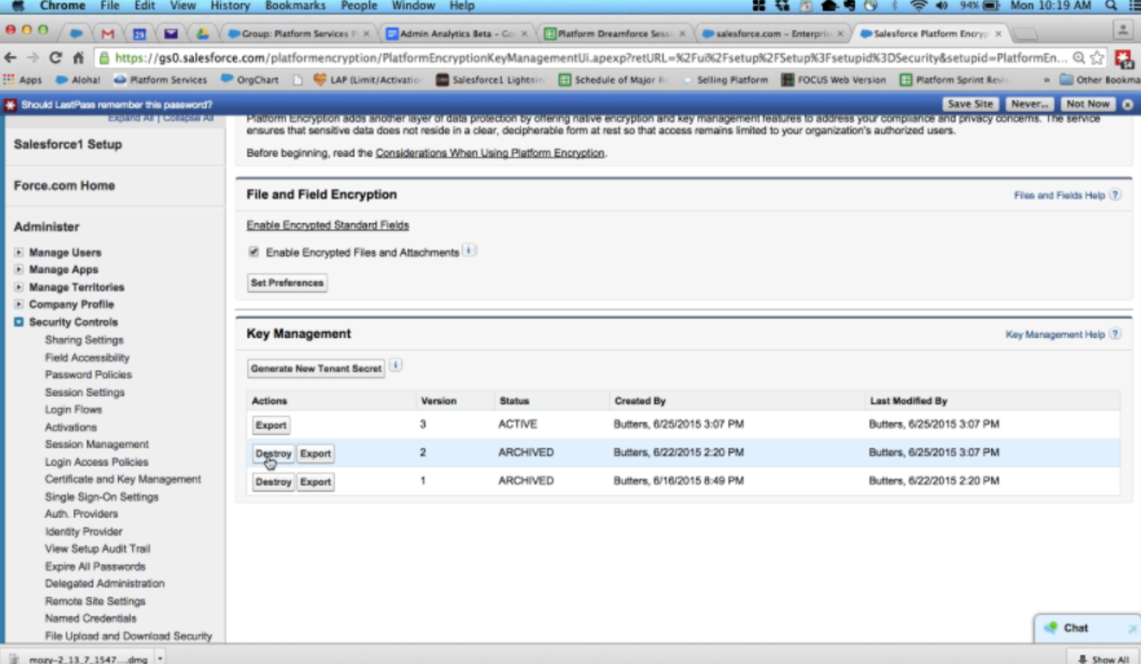
Task: Click Generate New Tenant Secret
Action: (x=316, y=368)
